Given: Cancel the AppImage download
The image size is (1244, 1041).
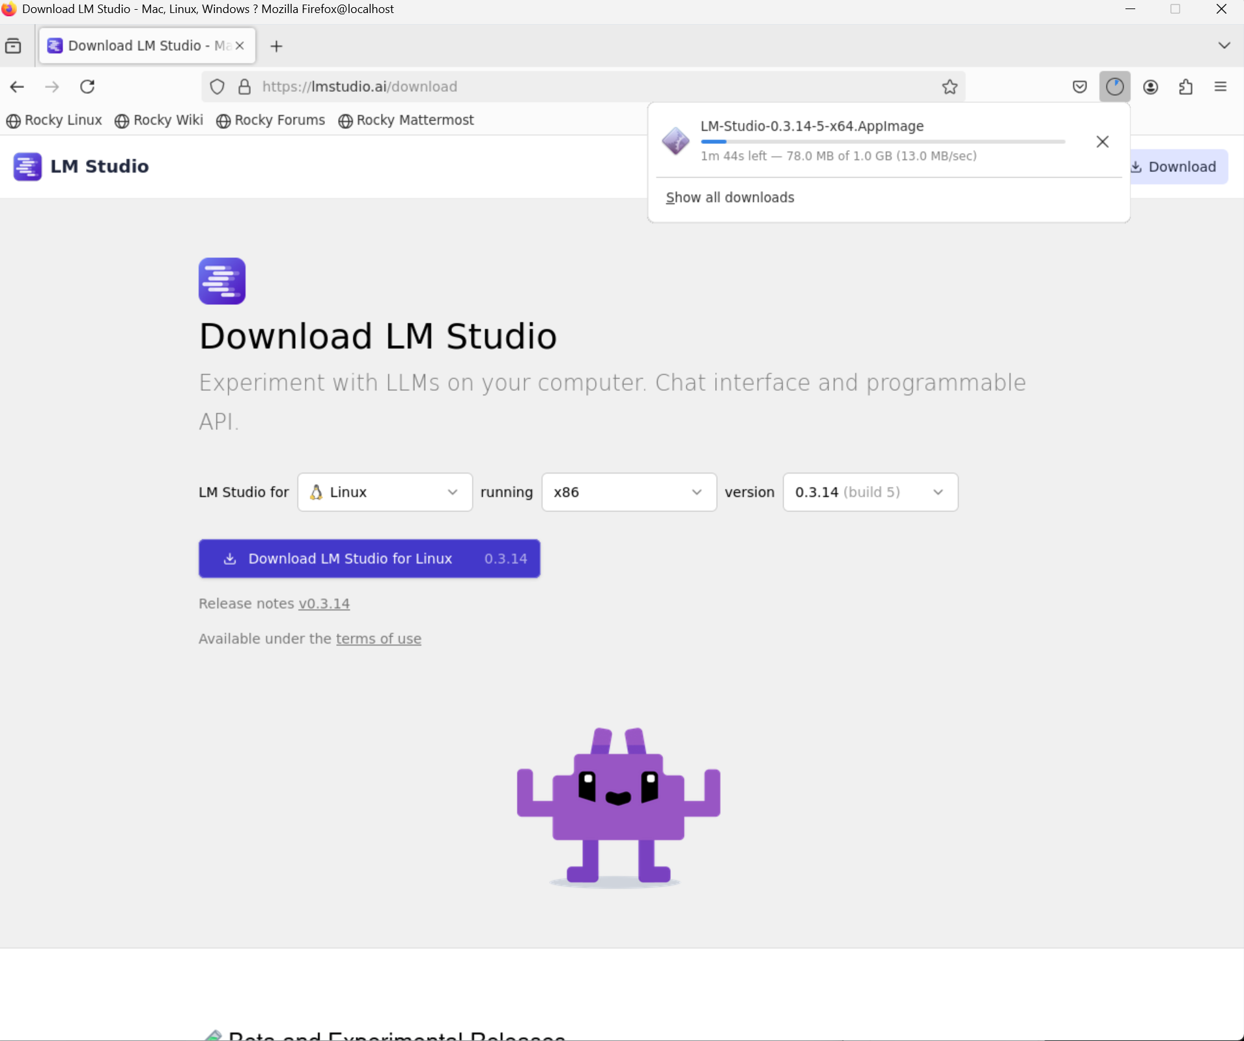Looking at the screenshot, I should 1102,141.
